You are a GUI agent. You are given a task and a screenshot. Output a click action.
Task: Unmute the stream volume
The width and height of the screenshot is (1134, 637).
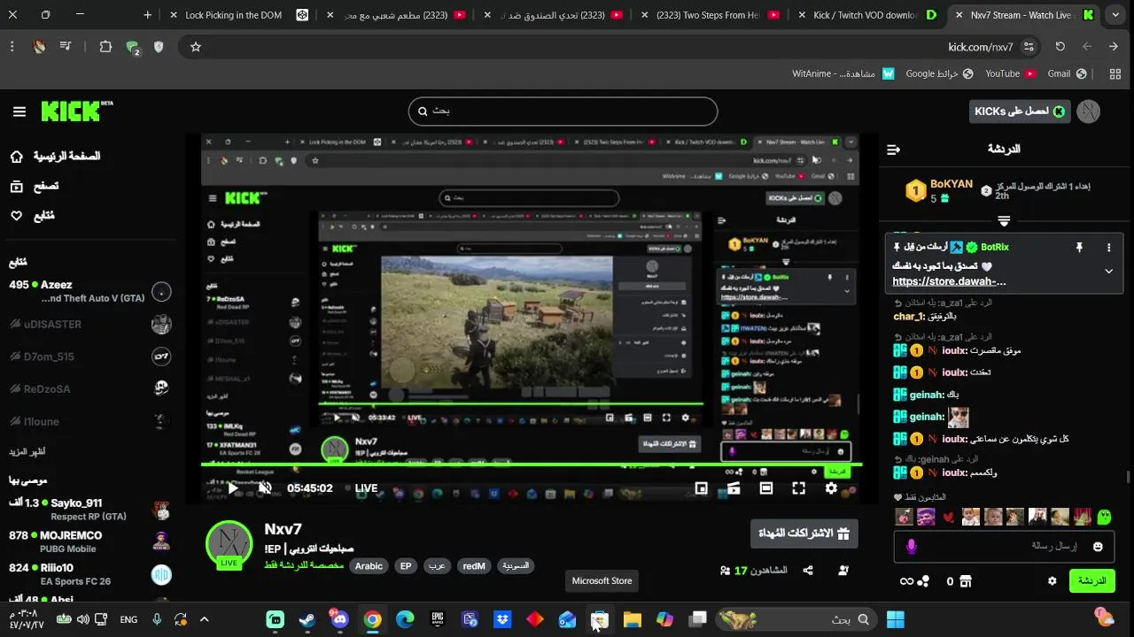pyautogui.click(x=265, y=487)
